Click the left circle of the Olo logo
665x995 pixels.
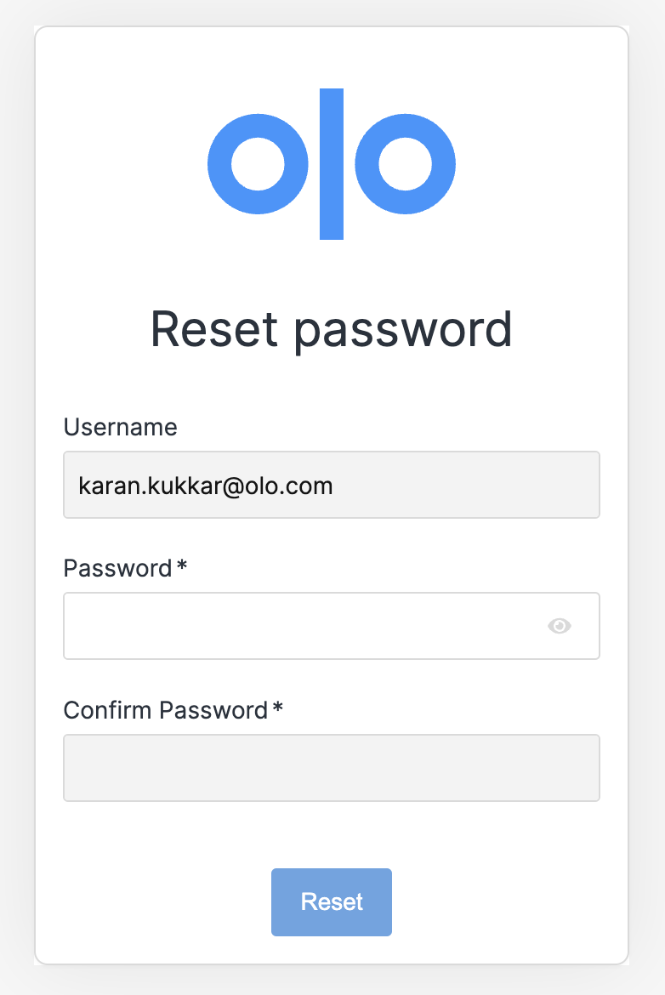pyautogui.click(x=258, y=164)
